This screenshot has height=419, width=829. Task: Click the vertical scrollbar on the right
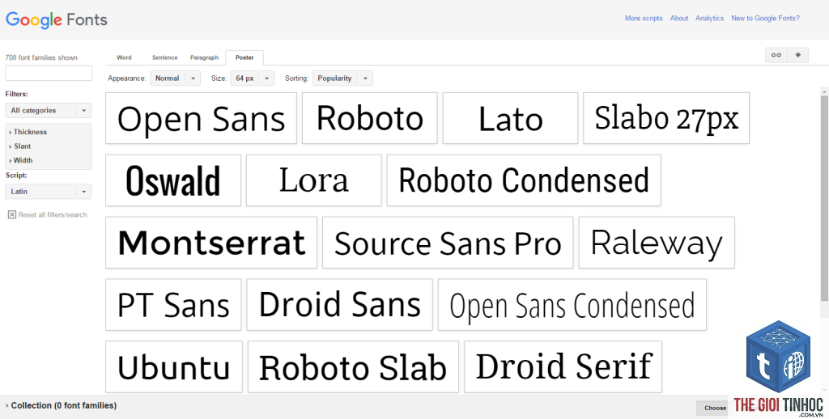click(824, 198)
